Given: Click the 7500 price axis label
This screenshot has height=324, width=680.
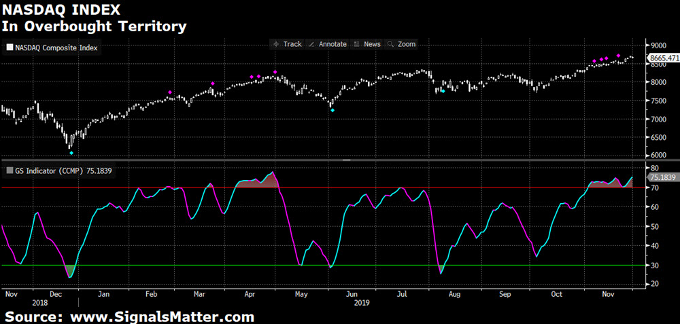Looking at the screenshot, I should 659,101.
